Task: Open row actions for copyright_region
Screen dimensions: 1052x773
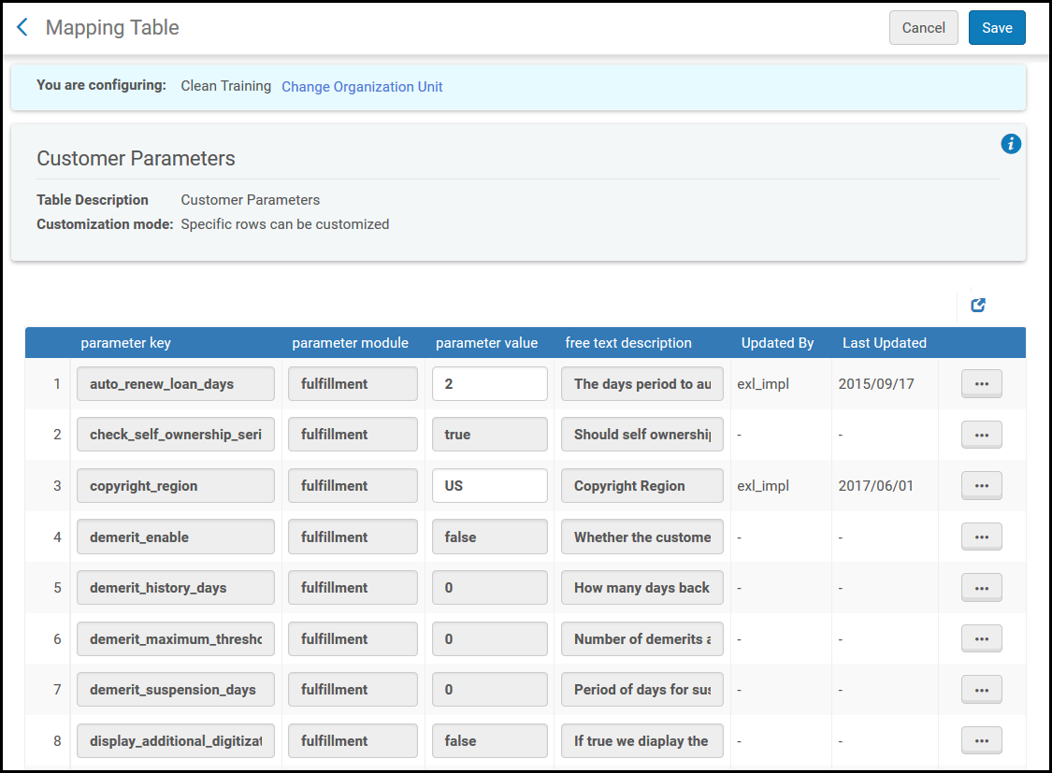Action: tap(982, 485)
